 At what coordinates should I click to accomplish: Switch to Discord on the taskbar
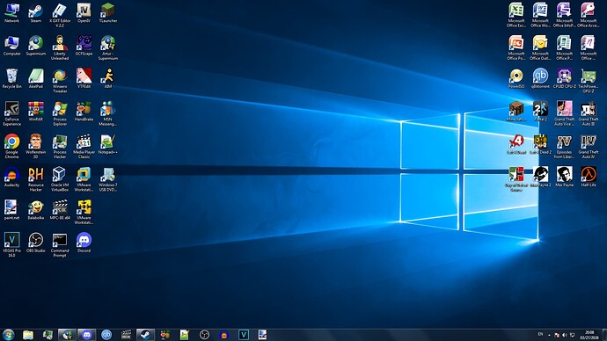[x=87, y=335]
